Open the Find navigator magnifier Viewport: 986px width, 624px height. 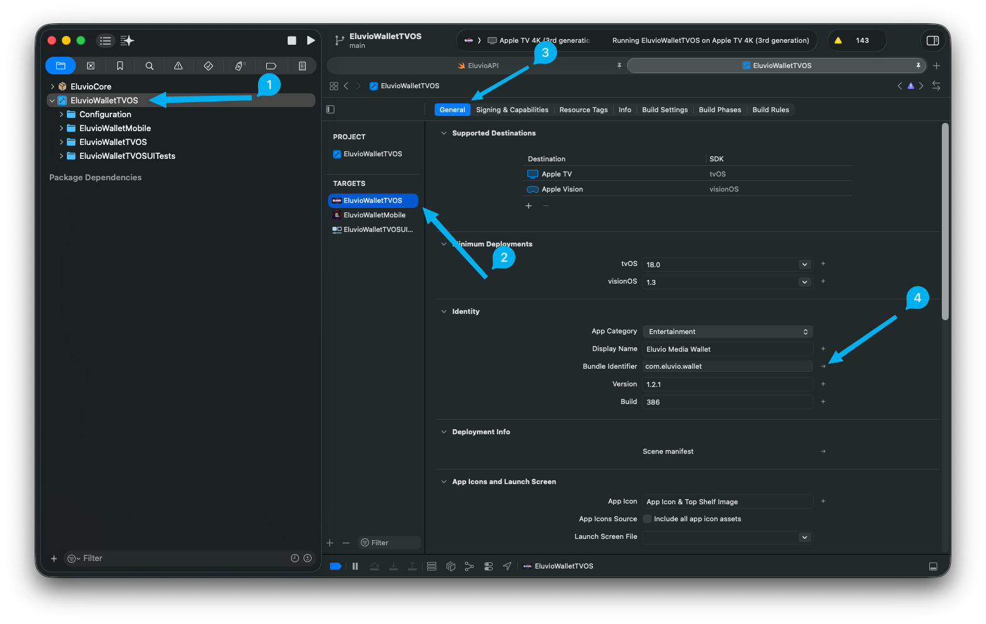point(150,66)
